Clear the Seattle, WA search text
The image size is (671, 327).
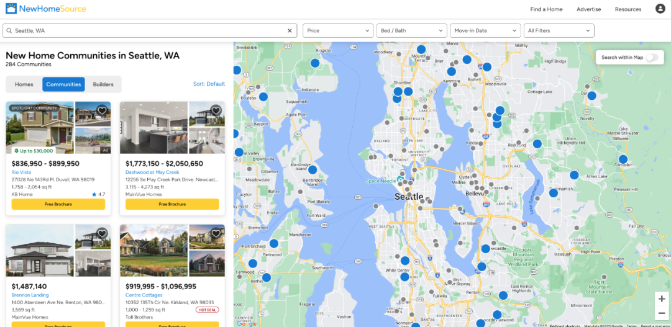tap(290, 30)
